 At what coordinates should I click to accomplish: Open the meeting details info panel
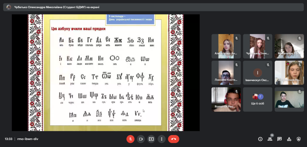pyautogui.click(x=260, y=139)
